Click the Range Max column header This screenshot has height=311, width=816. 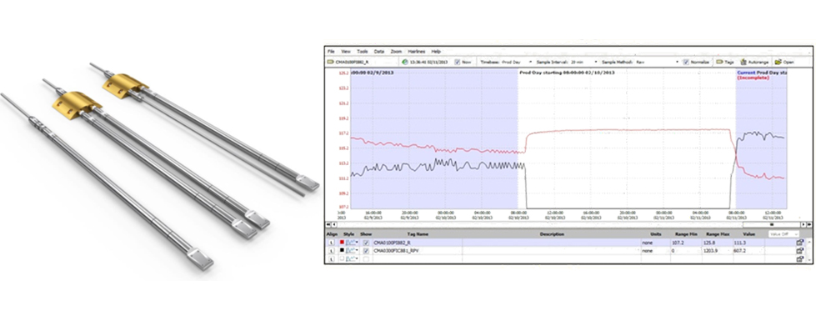(718, 234)
